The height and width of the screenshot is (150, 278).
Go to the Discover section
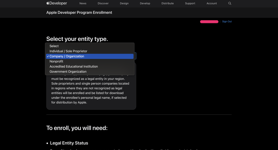point(103,3)
